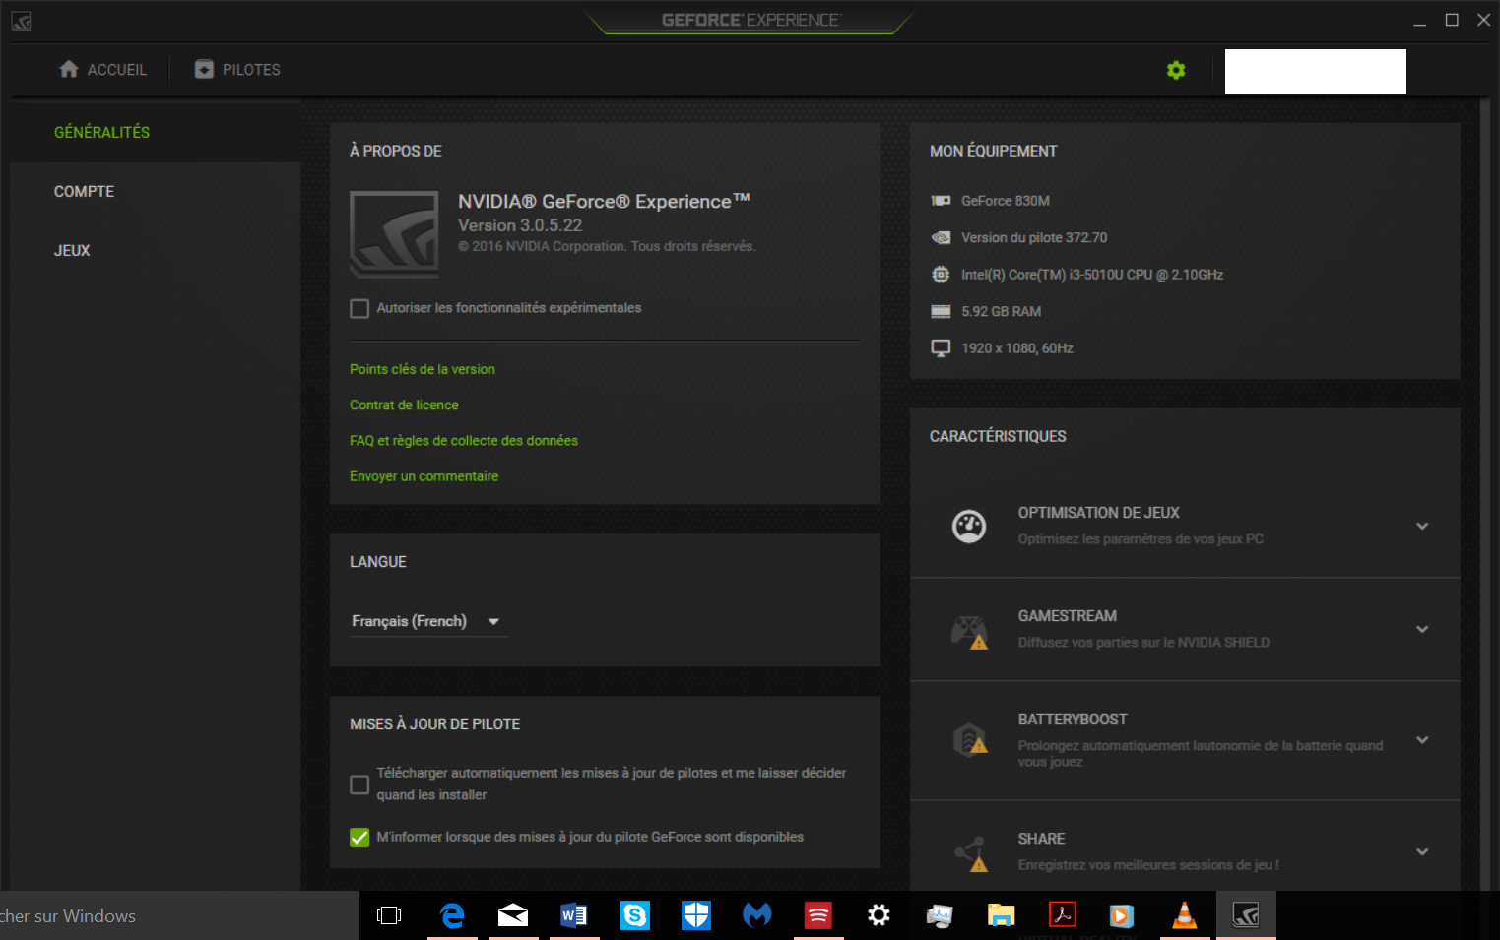
Task: Open VLC media player from taskbar
Action: 1184,915
